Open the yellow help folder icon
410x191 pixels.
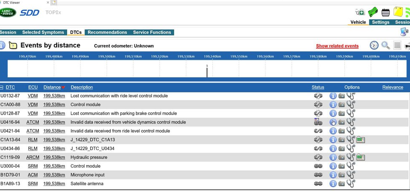[x=13, y=46]
